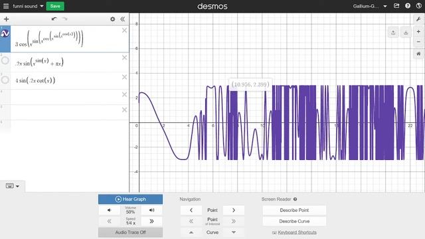Toggle visibility of .2x sin expression

5,60
